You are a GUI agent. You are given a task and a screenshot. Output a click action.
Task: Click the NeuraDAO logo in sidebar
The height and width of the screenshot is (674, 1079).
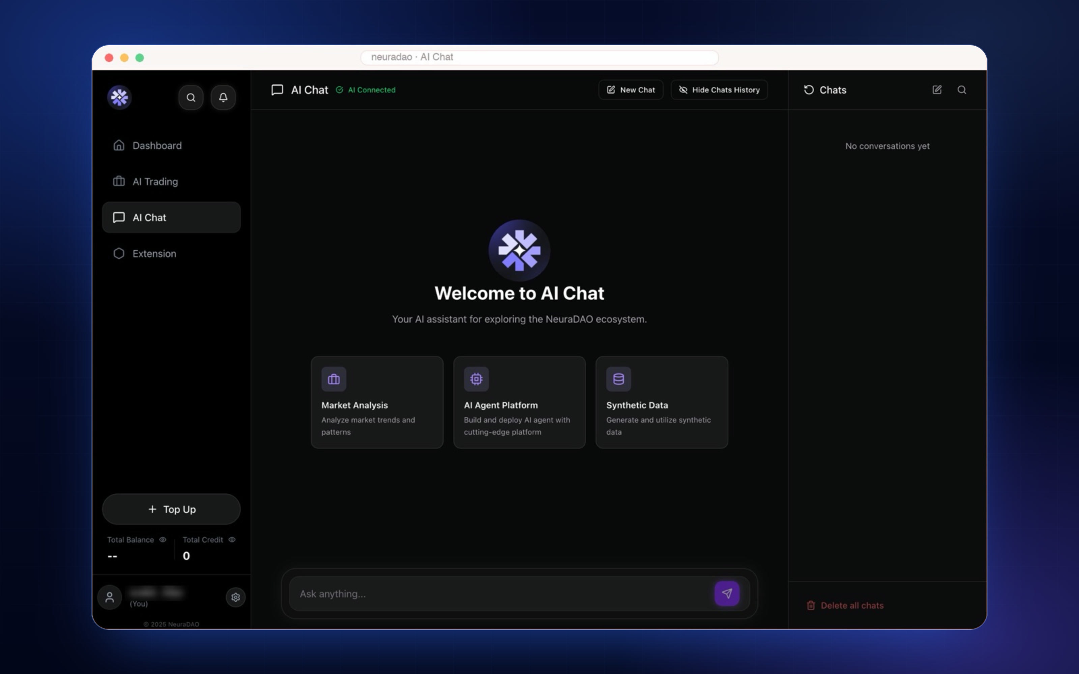click(119, 97)
